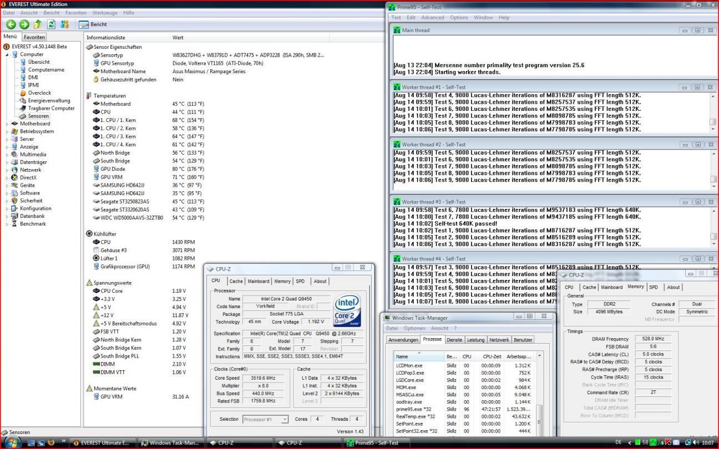The image size is (719, 449).
Task: Expand the Multimedia tree node
Action: [8, 155]
